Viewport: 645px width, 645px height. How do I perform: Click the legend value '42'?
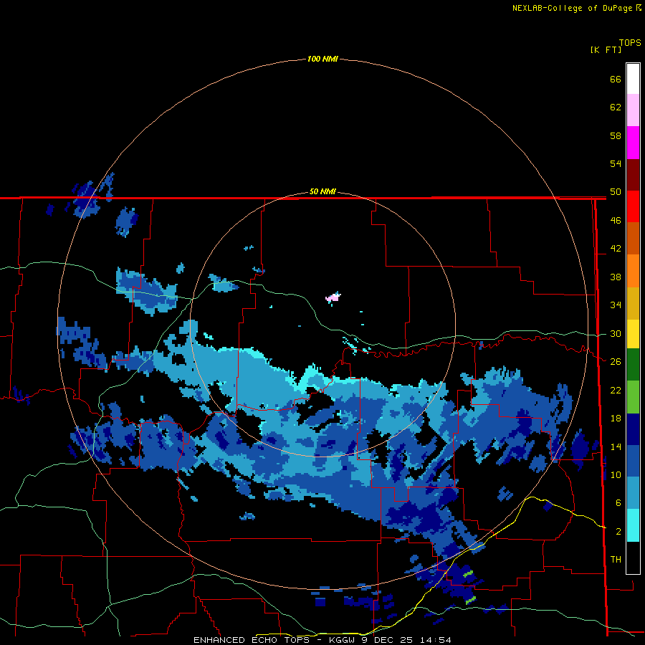tap(616, 249)
